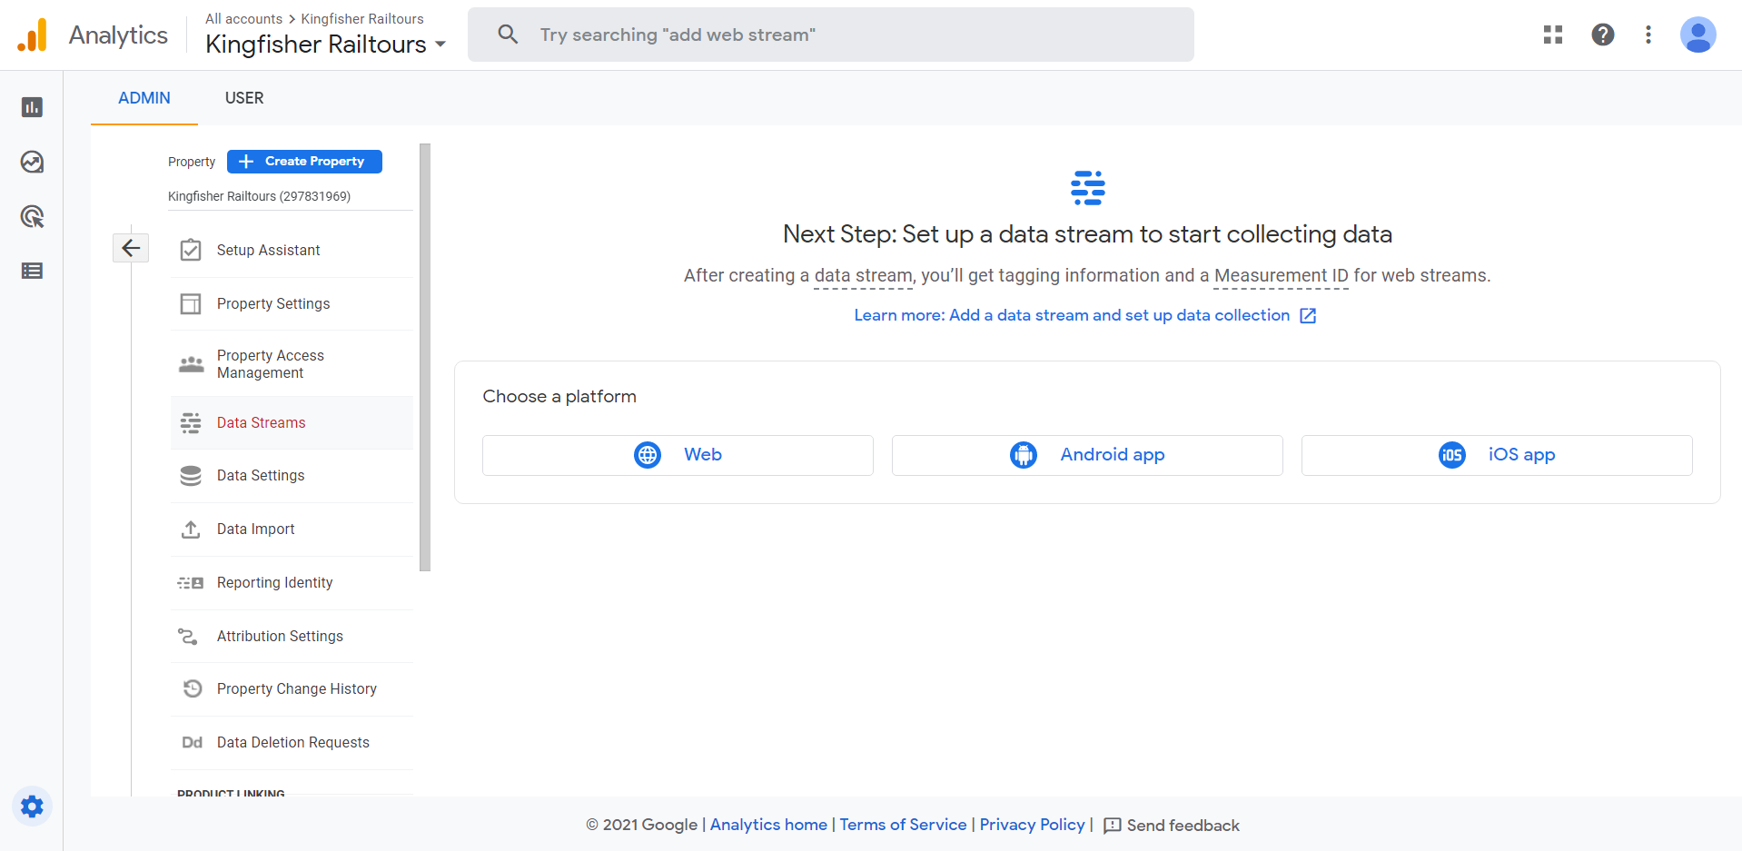Choose the iOS app platform button
Viewport: 1742px width, 851px height.
pyautogui.click(x=1497, y=455)
